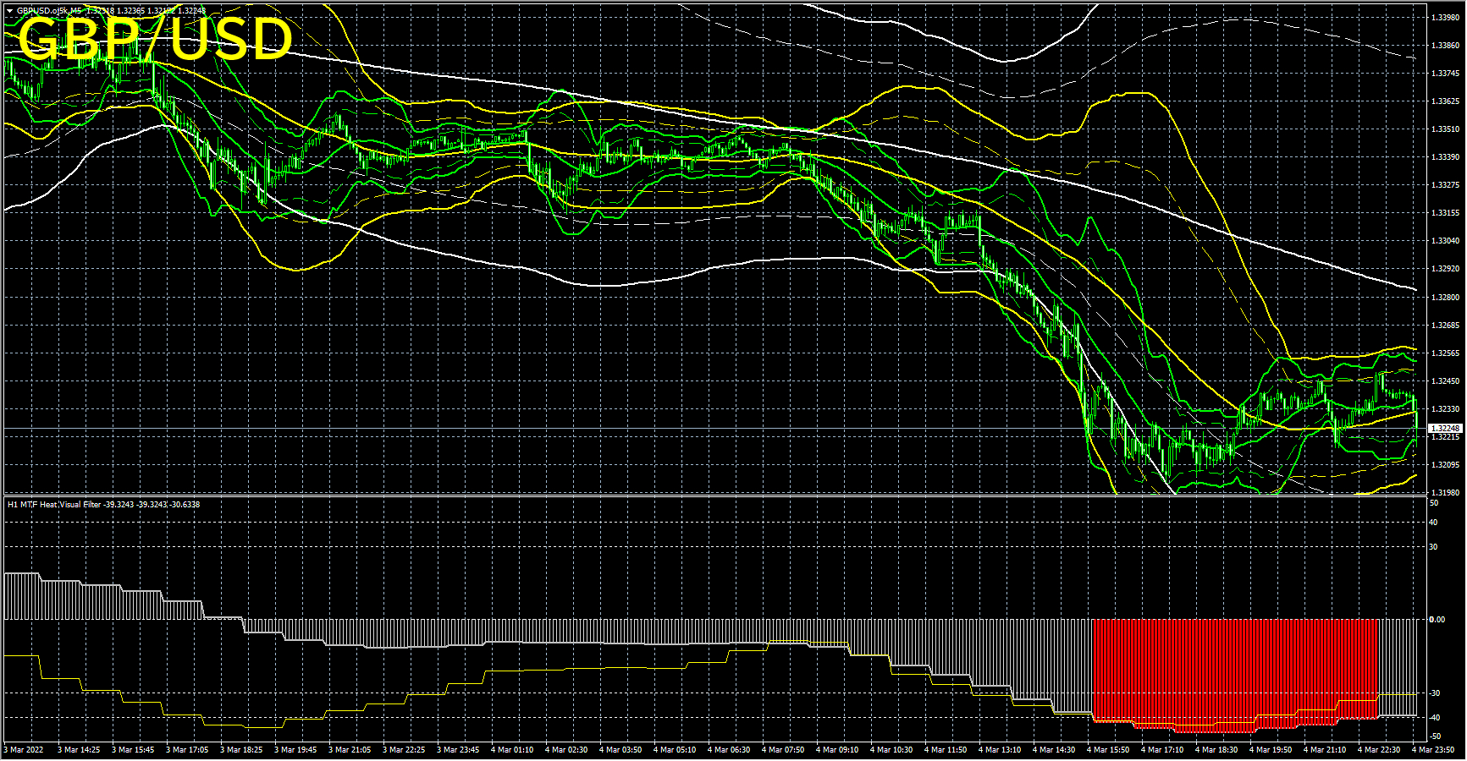Viewport: 1467px width, 761px height.
Task: Click the 4 Mar 23:50 time label
Action: click(x=1433, y=750)
